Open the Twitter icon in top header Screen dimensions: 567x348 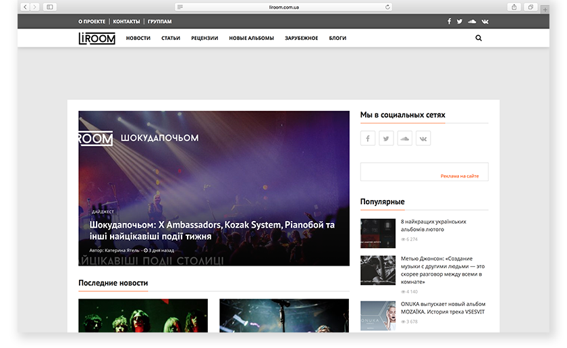(460, 22)
